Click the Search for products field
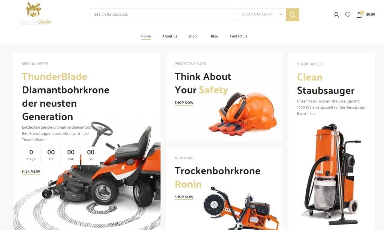This screenshot has width=384, height=230. click(x=163, y=15)
